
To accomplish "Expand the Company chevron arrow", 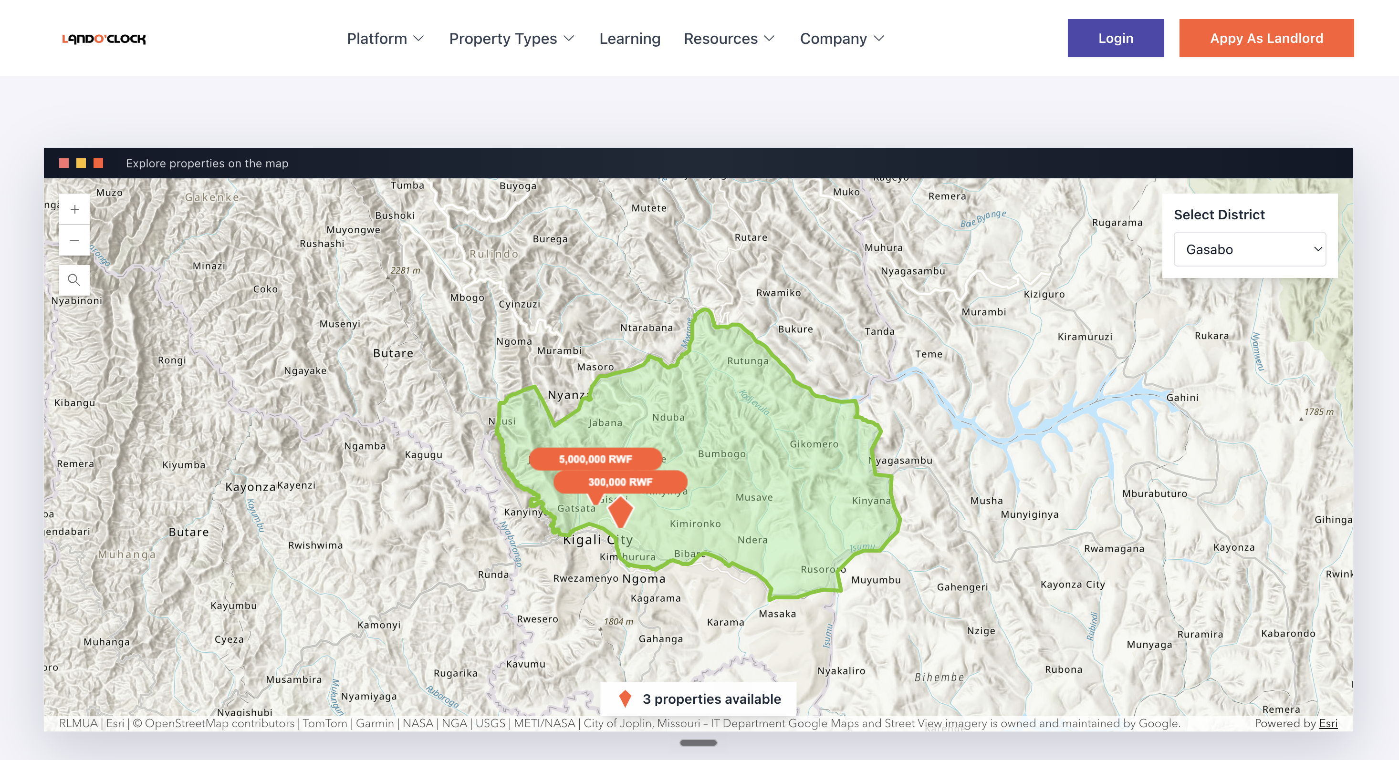I will tap(879, 39).
